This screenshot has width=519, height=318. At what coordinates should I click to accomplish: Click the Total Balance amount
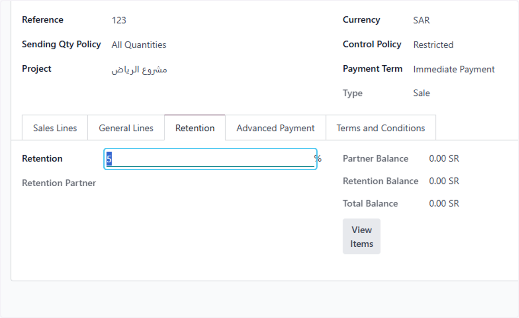(x=444, y=204)
